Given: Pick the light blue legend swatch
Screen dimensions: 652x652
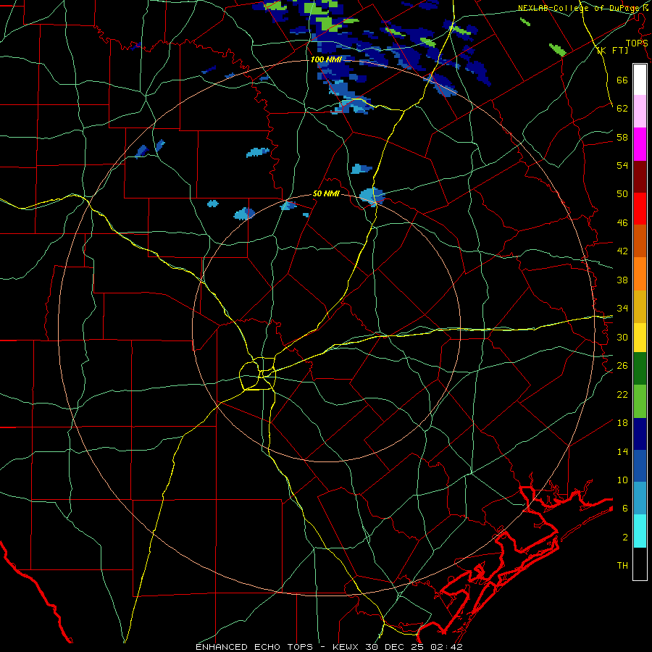Looking at the screenshot, I should (640, 498).
